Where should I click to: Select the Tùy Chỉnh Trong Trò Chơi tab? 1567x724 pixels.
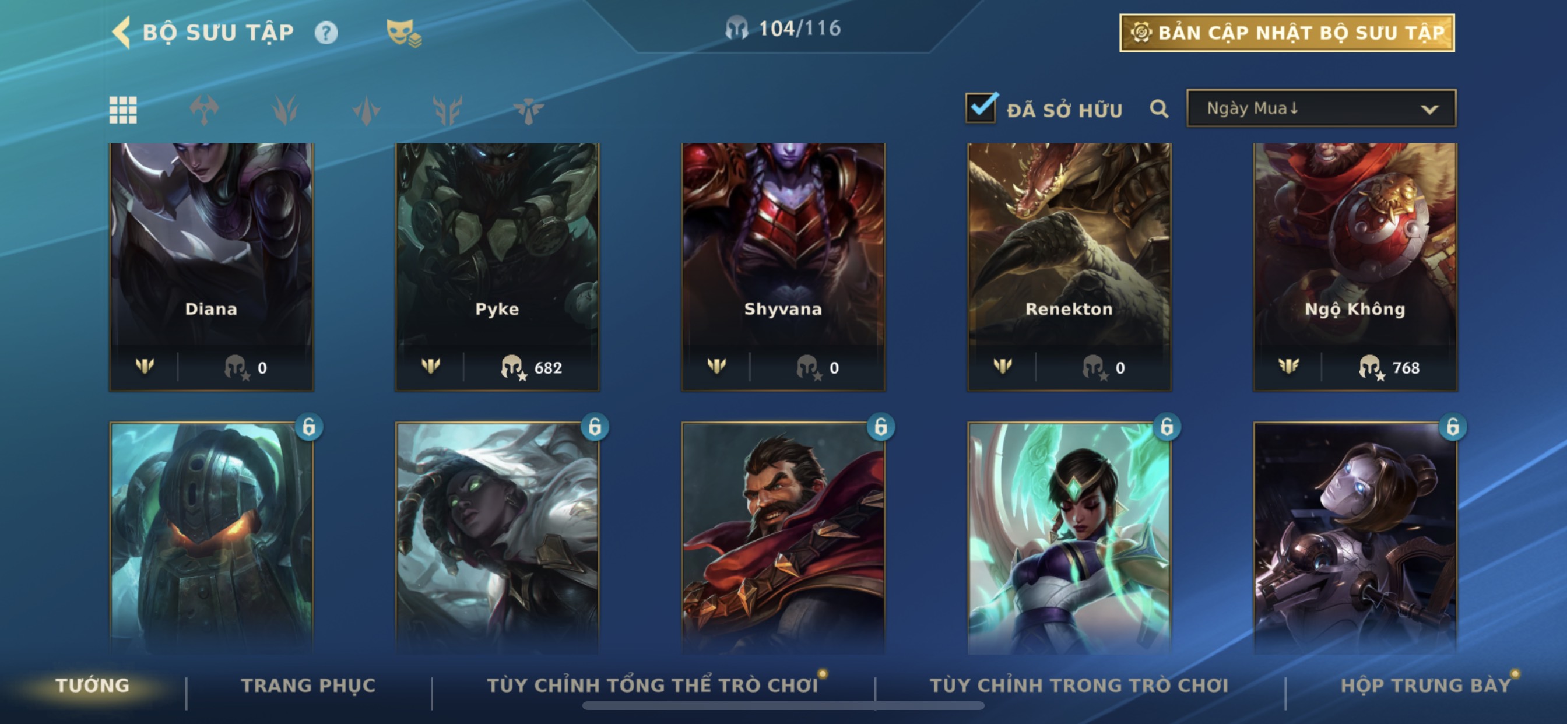point(1078,685)
